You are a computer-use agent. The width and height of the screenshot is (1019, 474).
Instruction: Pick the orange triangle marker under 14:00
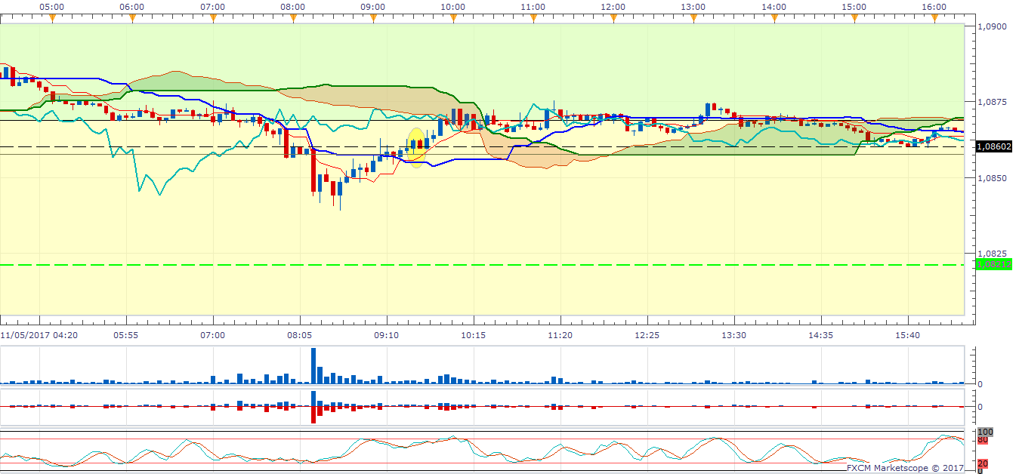[x=774, y=18]
